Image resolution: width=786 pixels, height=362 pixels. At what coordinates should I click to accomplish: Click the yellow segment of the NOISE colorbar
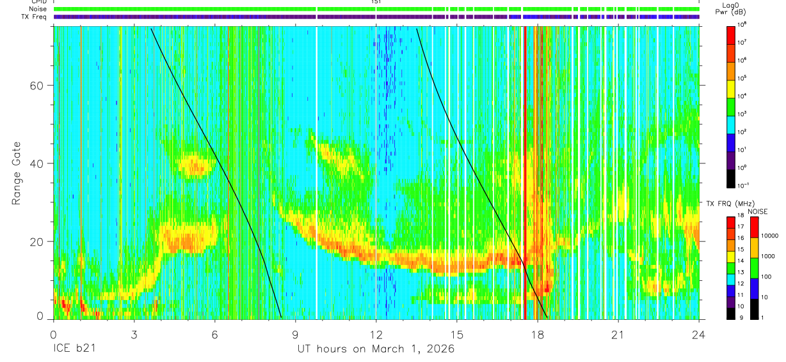(753, 247)
